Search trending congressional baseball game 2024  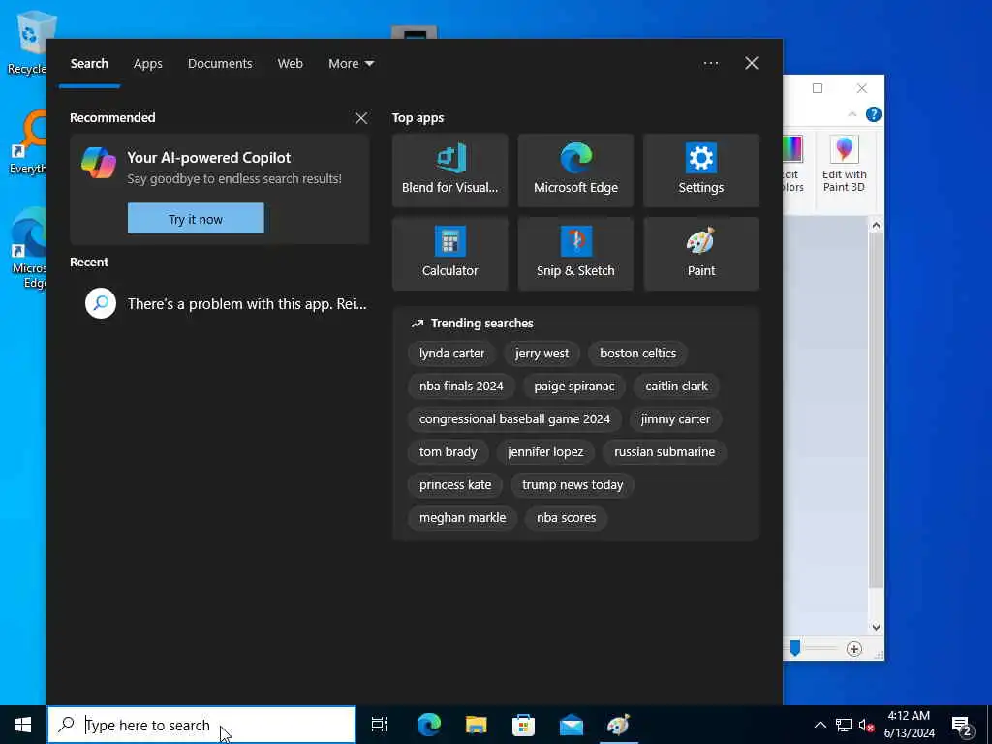(x=514, y=418)
